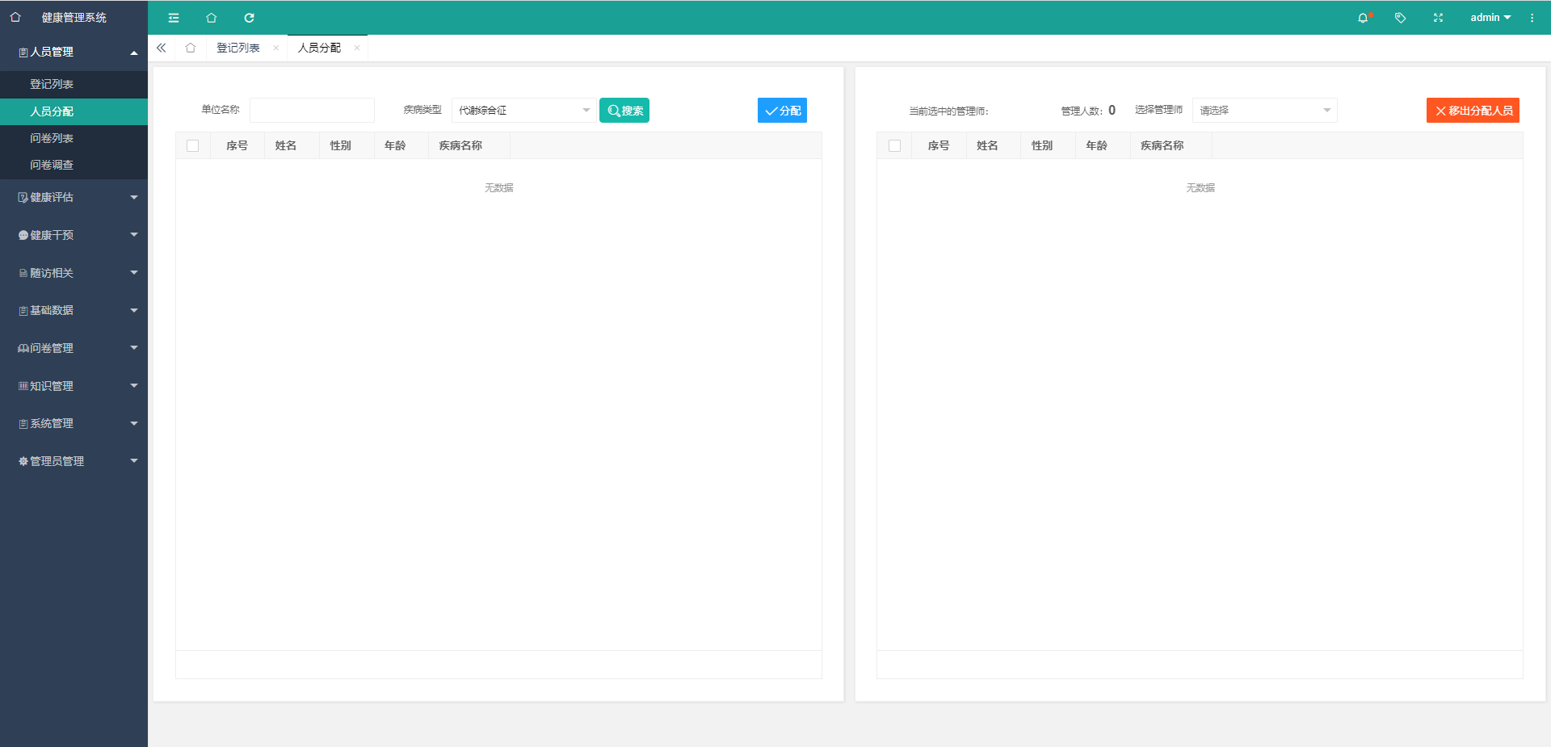Click the double-arrow tab scroll left icon
The image size is (1551, 747).
point(162,48)
